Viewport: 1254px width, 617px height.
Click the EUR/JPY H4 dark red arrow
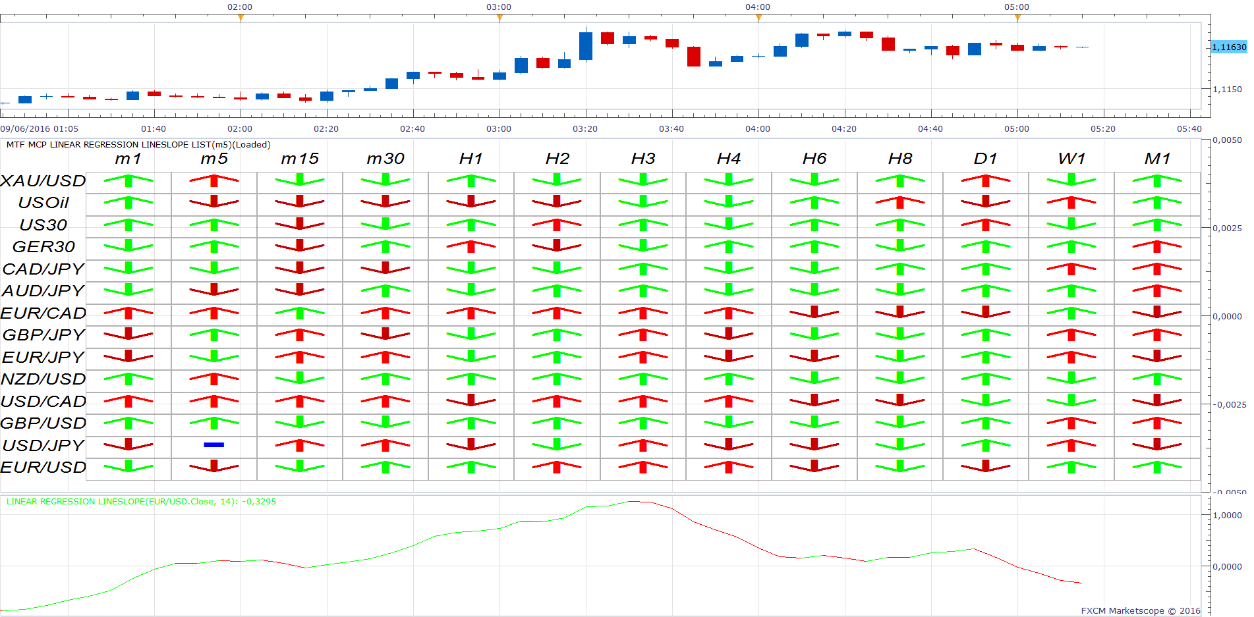(x=729, y=356)
